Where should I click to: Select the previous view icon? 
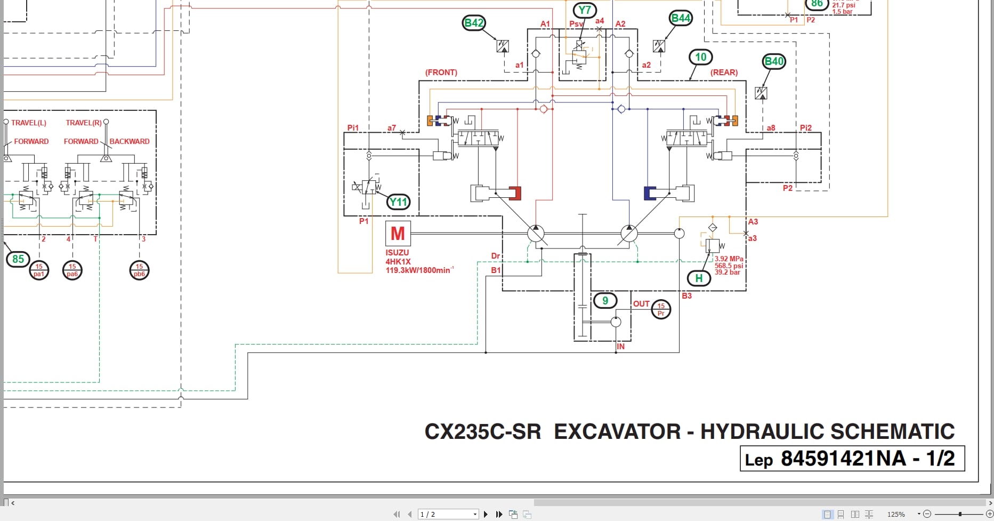(x=513, y=514)
